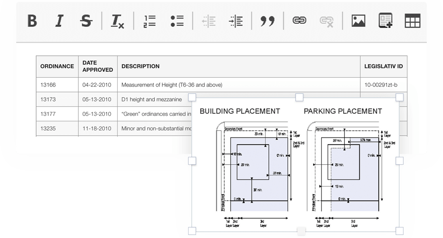This screenshot has height=238, width=443.
Task: Grab the image's bottom-left resize handle
Action: 192,231
